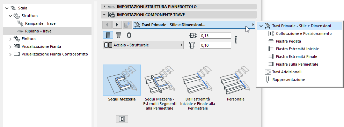Click Impostazioni Componente Trave header icon
This screenshot has width=344, height=127.
coord(112,15)
